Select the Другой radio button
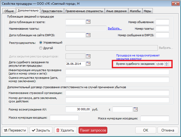Image resolution: width=181 pixels, height=137 pixels. [41, 48]
